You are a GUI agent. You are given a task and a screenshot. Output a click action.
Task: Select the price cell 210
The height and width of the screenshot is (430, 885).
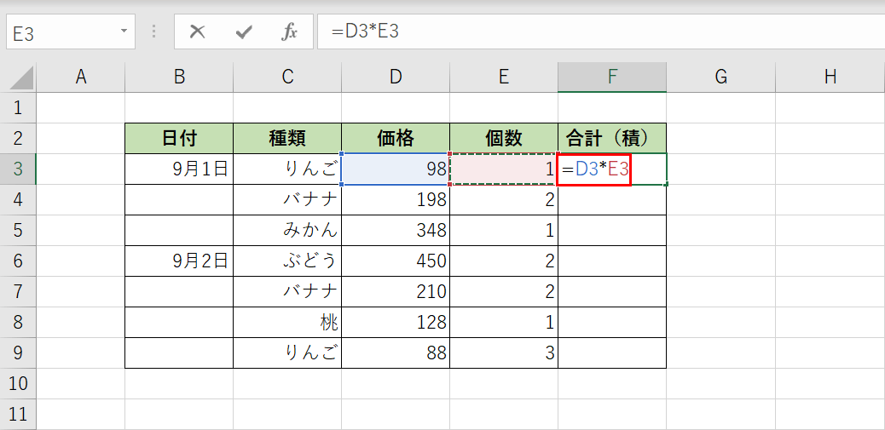pos(396,291)
